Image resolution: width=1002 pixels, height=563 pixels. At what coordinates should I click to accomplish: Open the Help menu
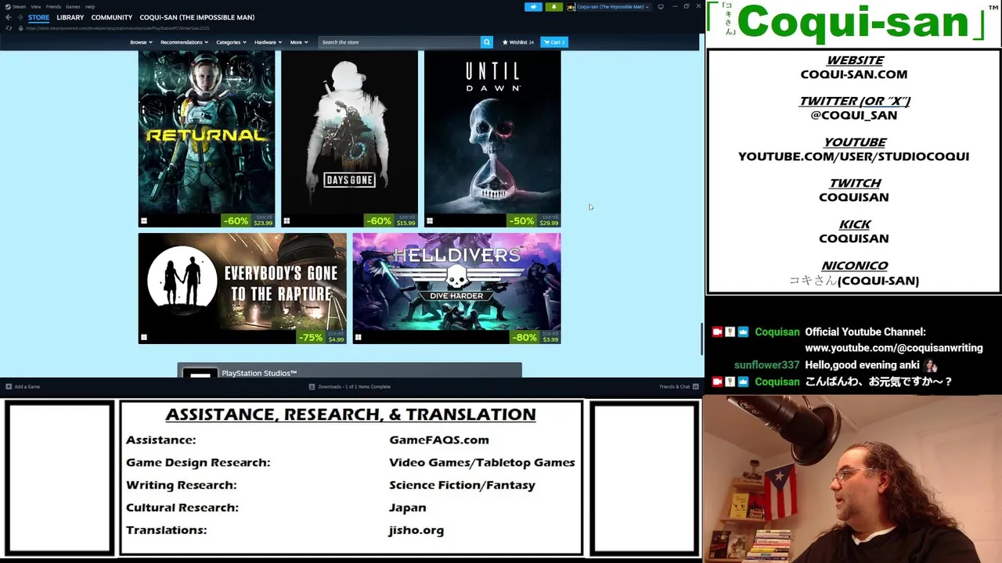(x=90, y=6)
